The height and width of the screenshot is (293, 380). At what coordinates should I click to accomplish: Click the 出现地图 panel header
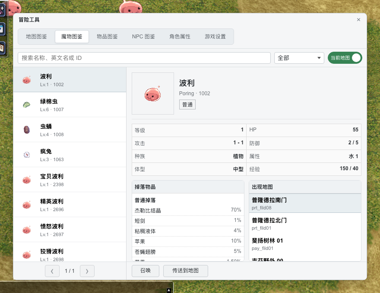(x=305, y=187)
